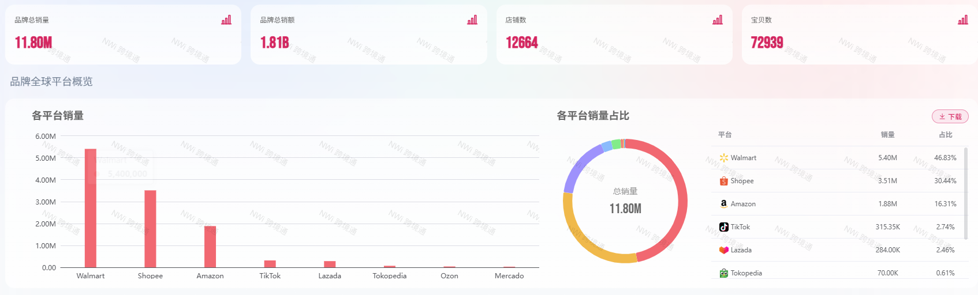
Task: Click the Lazada heart logo icon
Action: point(724,250)
